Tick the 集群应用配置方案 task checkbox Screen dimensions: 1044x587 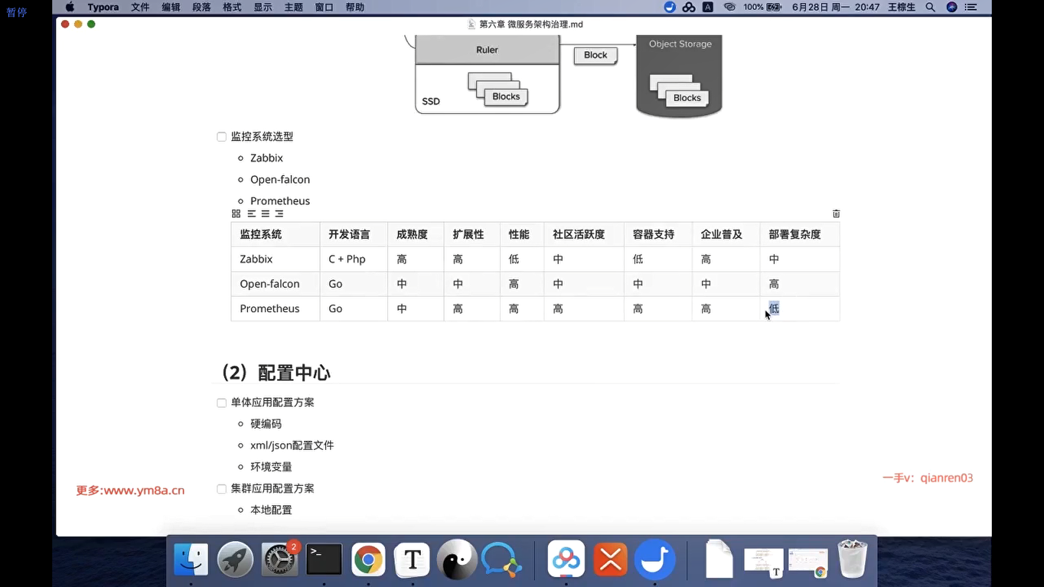click(221, 489)
